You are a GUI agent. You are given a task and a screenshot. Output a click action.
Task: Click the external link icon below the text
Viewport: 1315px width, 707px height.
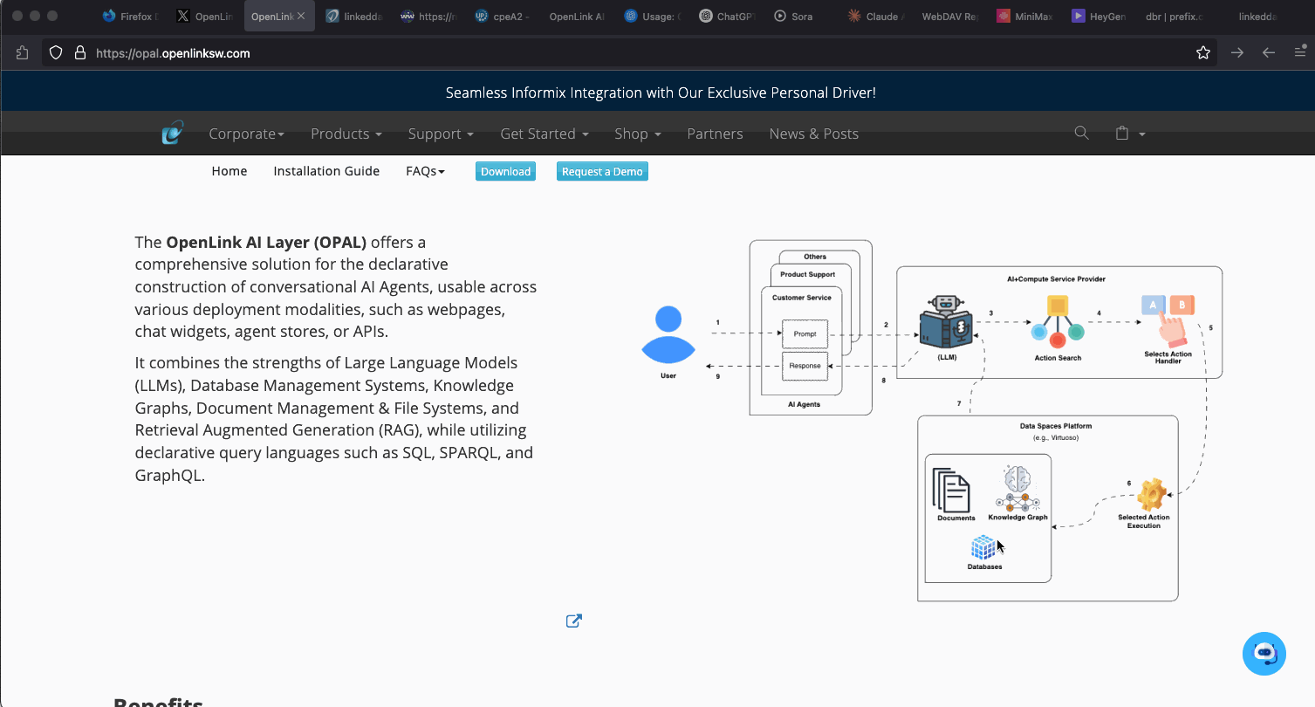574,621
